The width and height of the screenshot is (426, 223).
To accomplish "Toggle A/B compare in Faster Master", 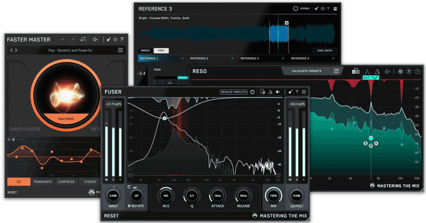I will (x=83, y=39).
